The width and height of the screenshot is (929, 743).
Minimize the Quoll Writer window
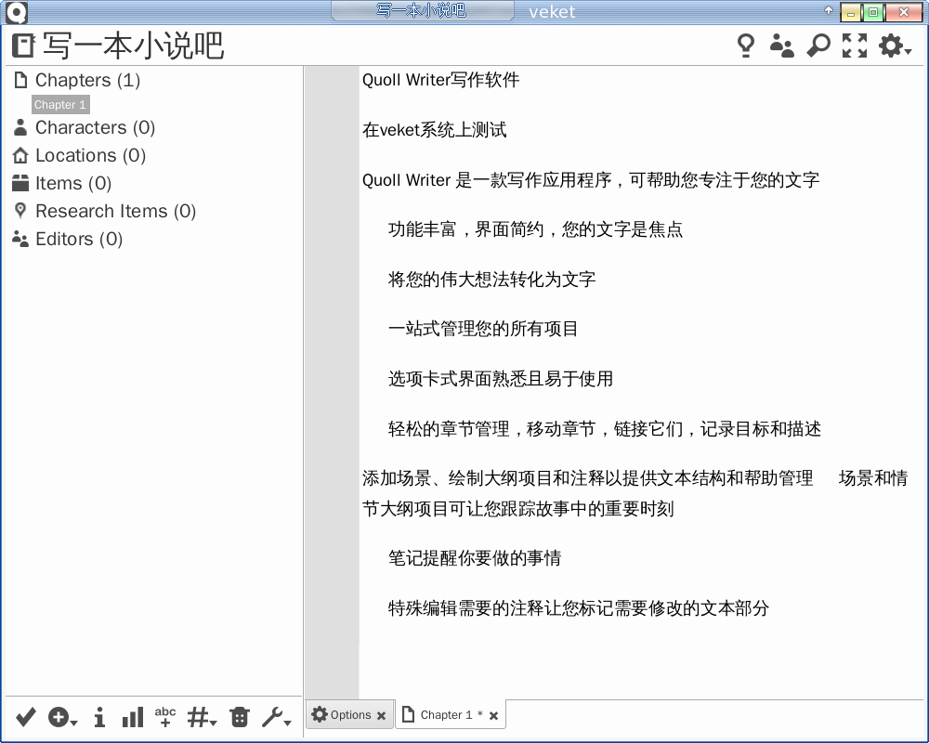[x=850, y=12]
